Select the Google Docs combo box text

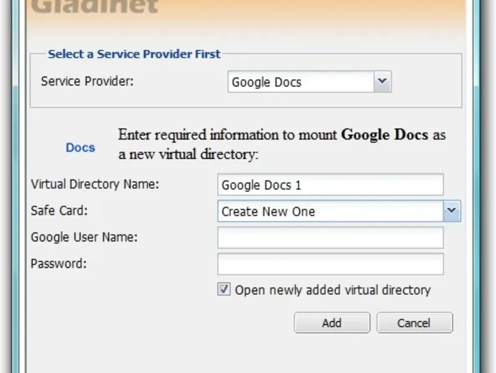pyautogui.click(x=301, y=82)
